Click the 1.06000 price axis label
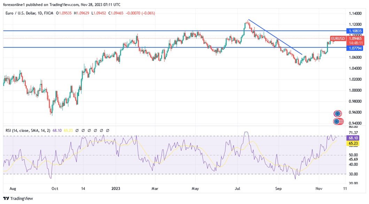This screenshot has width=369, height=204. click(x=355, y=57)
